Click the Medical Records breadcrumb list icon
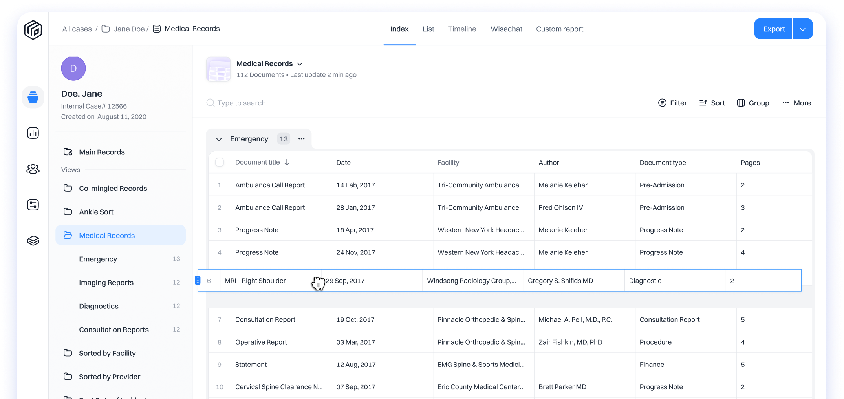The height and width of the screenshot is (399, 844). (157, 29)
